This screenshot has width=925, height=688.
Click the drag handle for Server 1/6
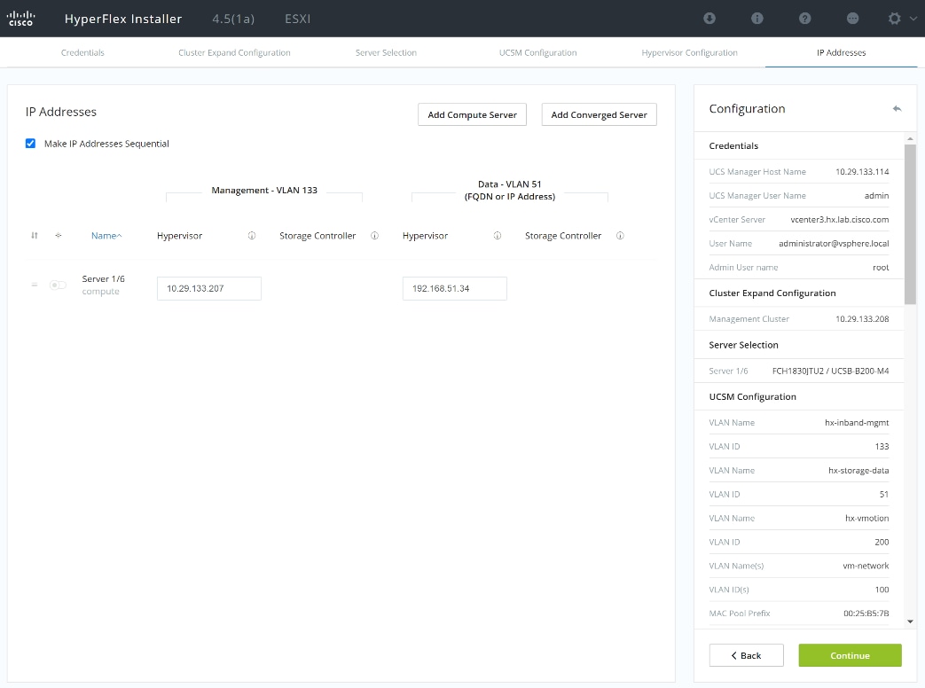pos(35,285)
